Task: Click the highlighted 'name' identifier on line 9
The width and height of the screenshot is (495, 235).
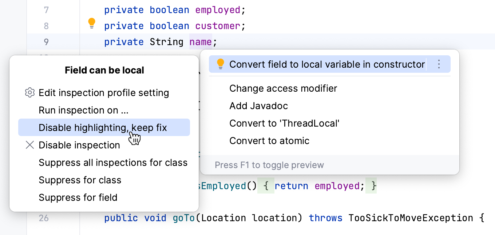Action: pos(201,41)
